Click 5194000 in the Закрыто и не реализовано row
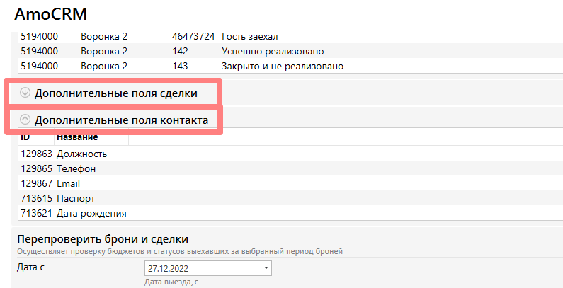This screenshot has width=563, height=288. tap(39, 66)
